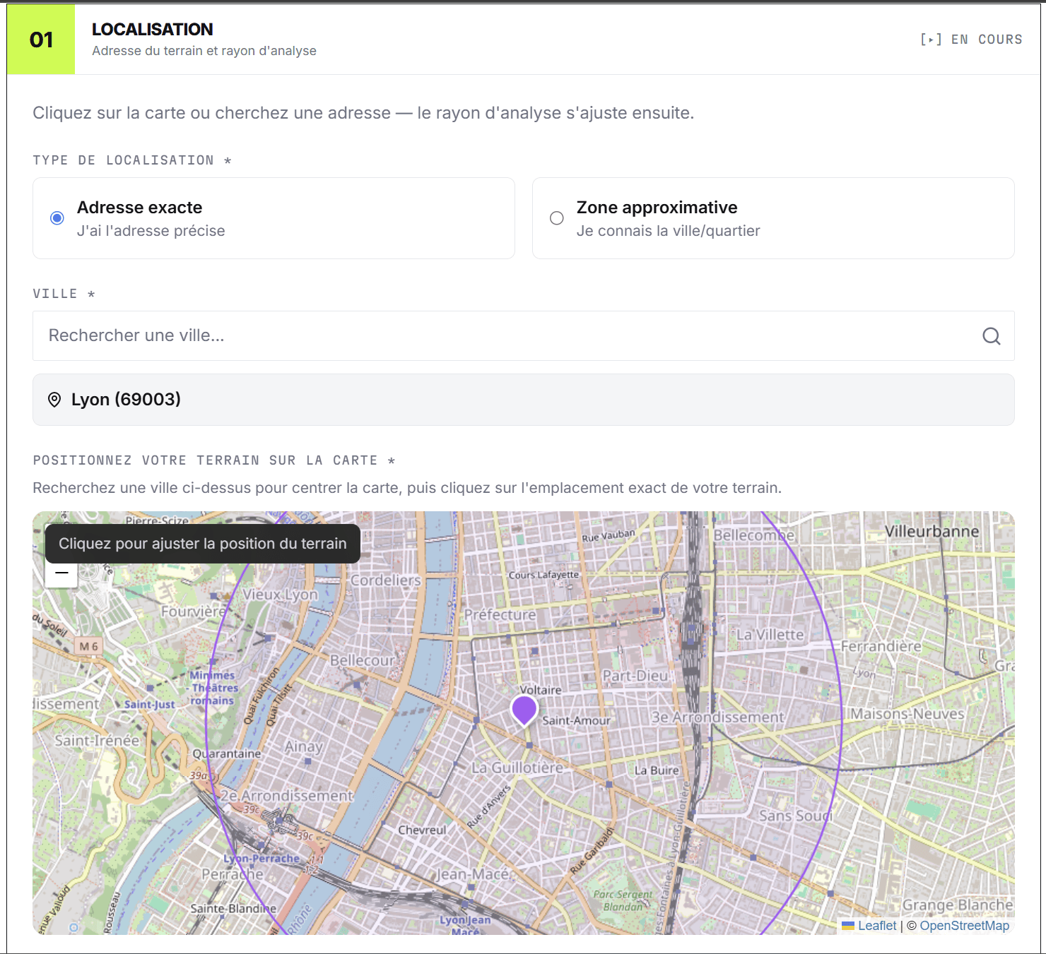Click the map tooltip about adjusting terrain position

(x=203, y=544)
